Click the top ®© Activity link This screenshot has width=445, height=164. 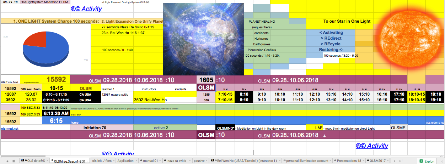coord(86,9)
